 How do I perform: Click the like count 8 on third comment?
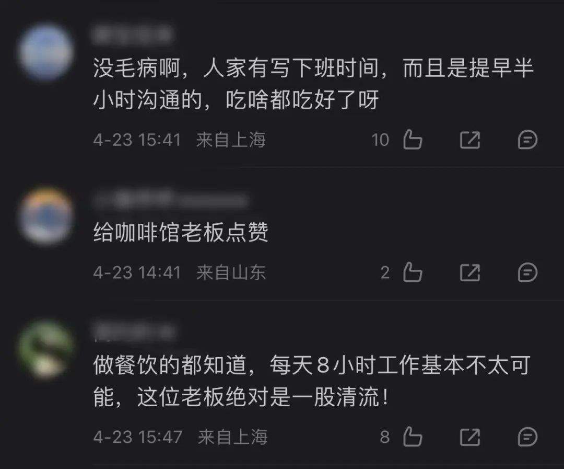[x=385, y=437]
